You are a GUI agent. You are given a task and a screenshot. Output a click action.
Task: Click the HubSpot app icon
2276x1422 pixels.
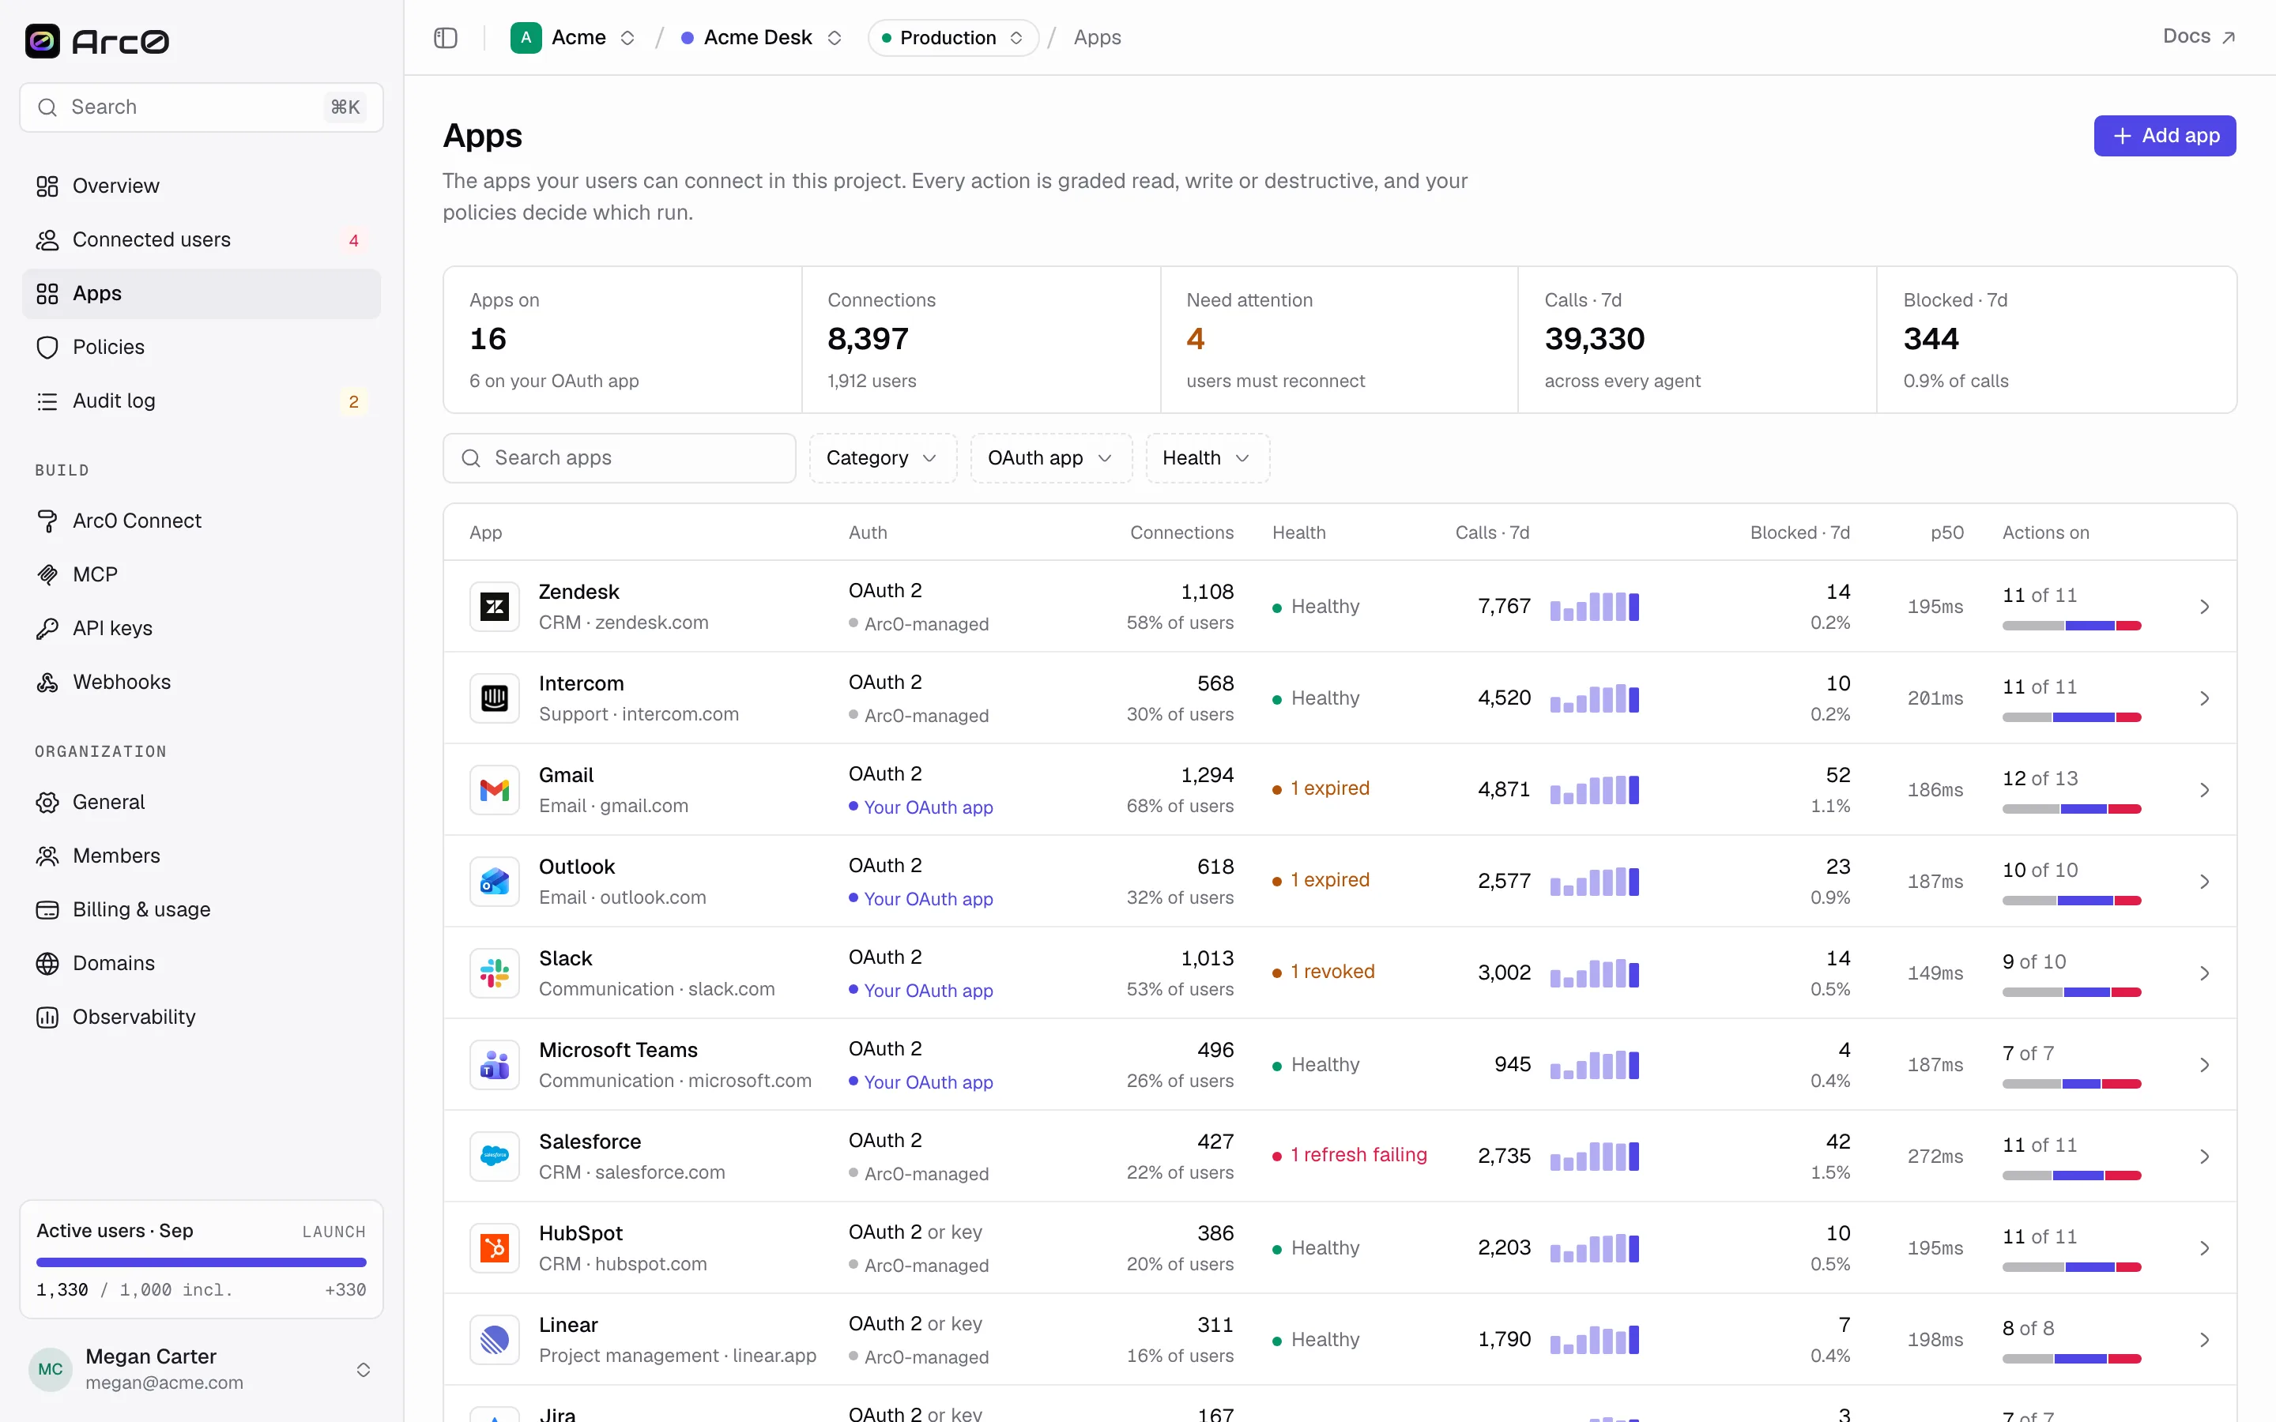pos(495,1248)
